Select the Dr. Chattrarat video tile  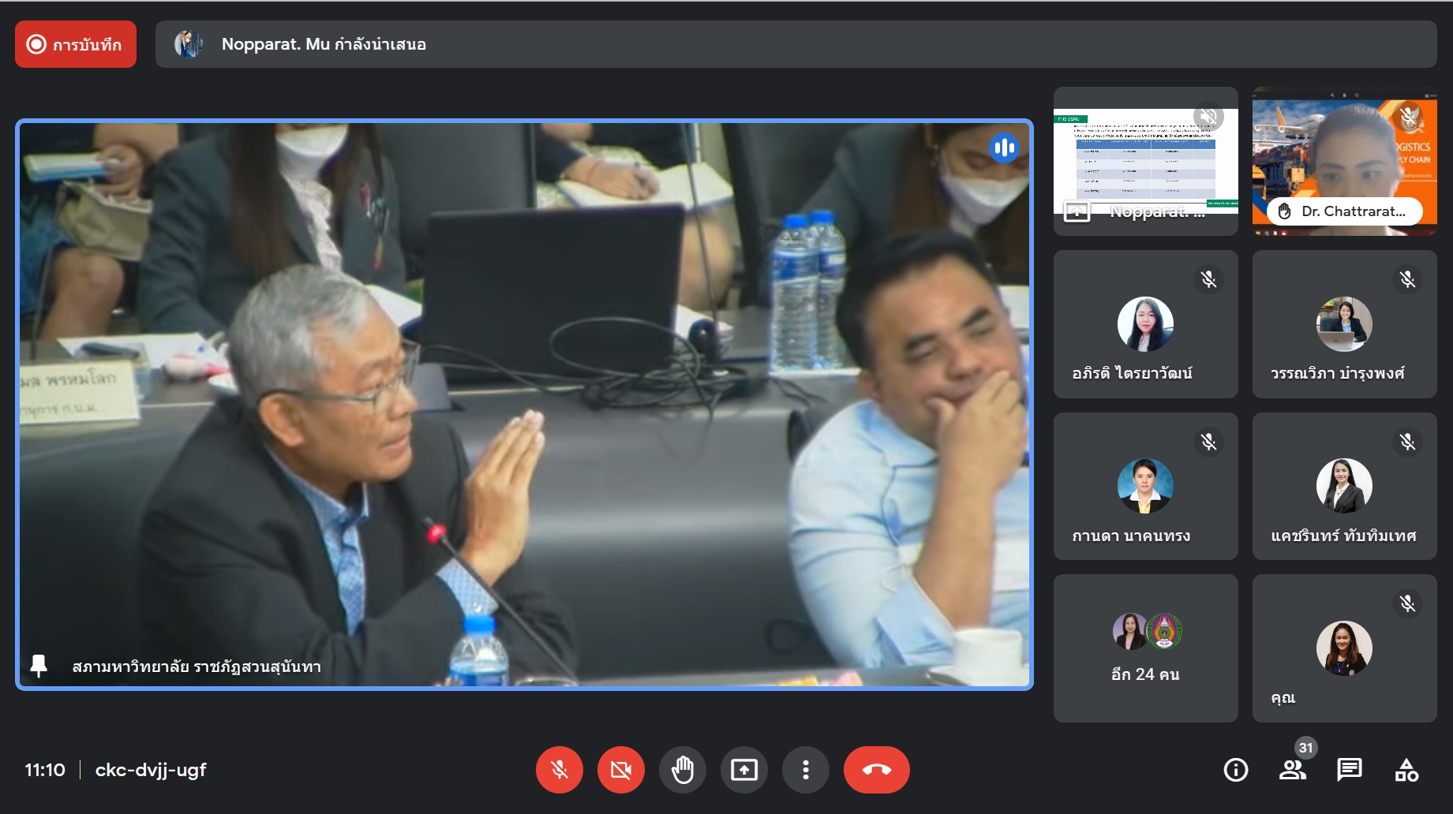click(x=1344, y=162)
